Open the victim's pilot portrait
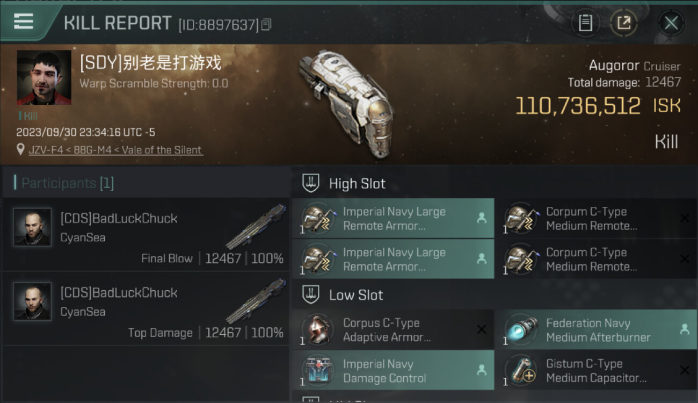The height and width of the screenshot is (403, 698). [44, 77]
